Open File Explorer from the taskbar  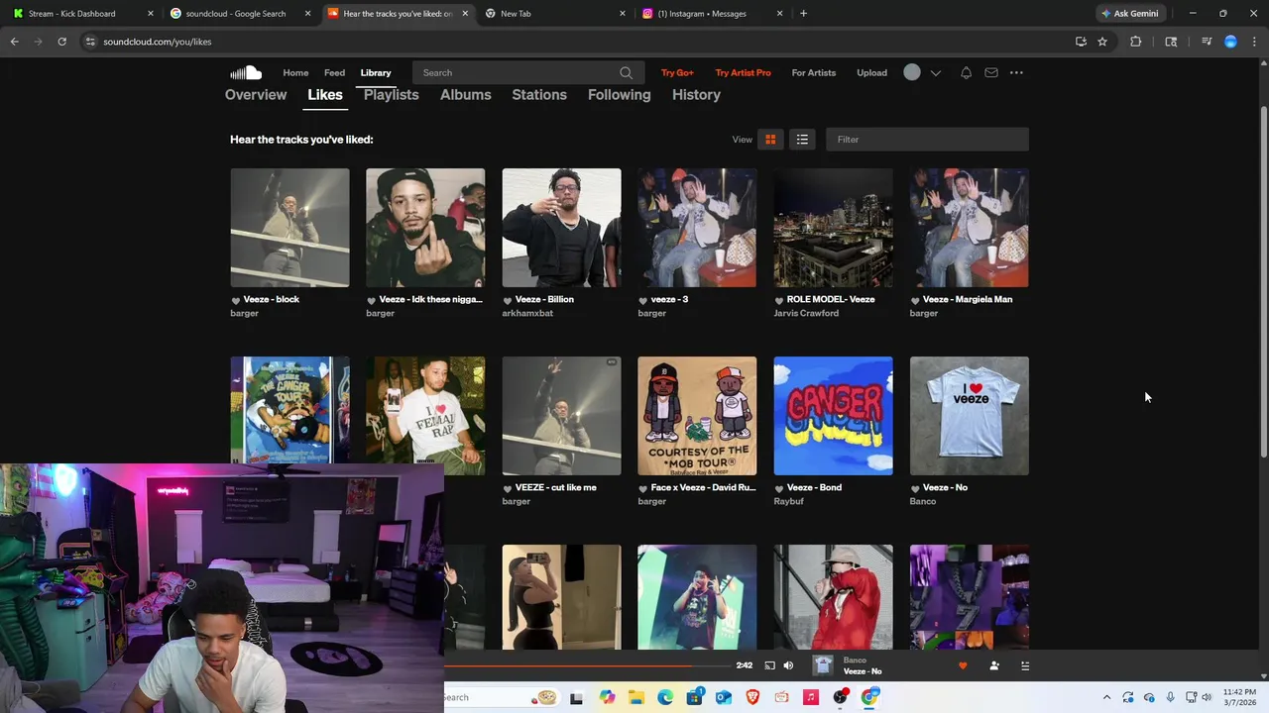click(634, 697)
